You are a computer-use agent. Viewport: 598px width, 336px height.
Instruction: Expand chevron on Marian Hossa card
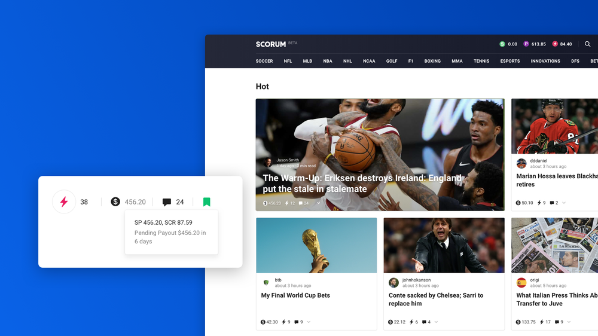click(564, 203)
